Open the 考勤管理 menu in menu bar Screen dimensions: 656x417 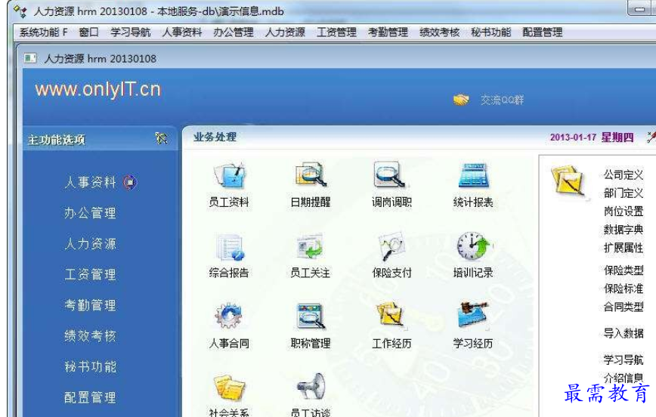(388, 32)
